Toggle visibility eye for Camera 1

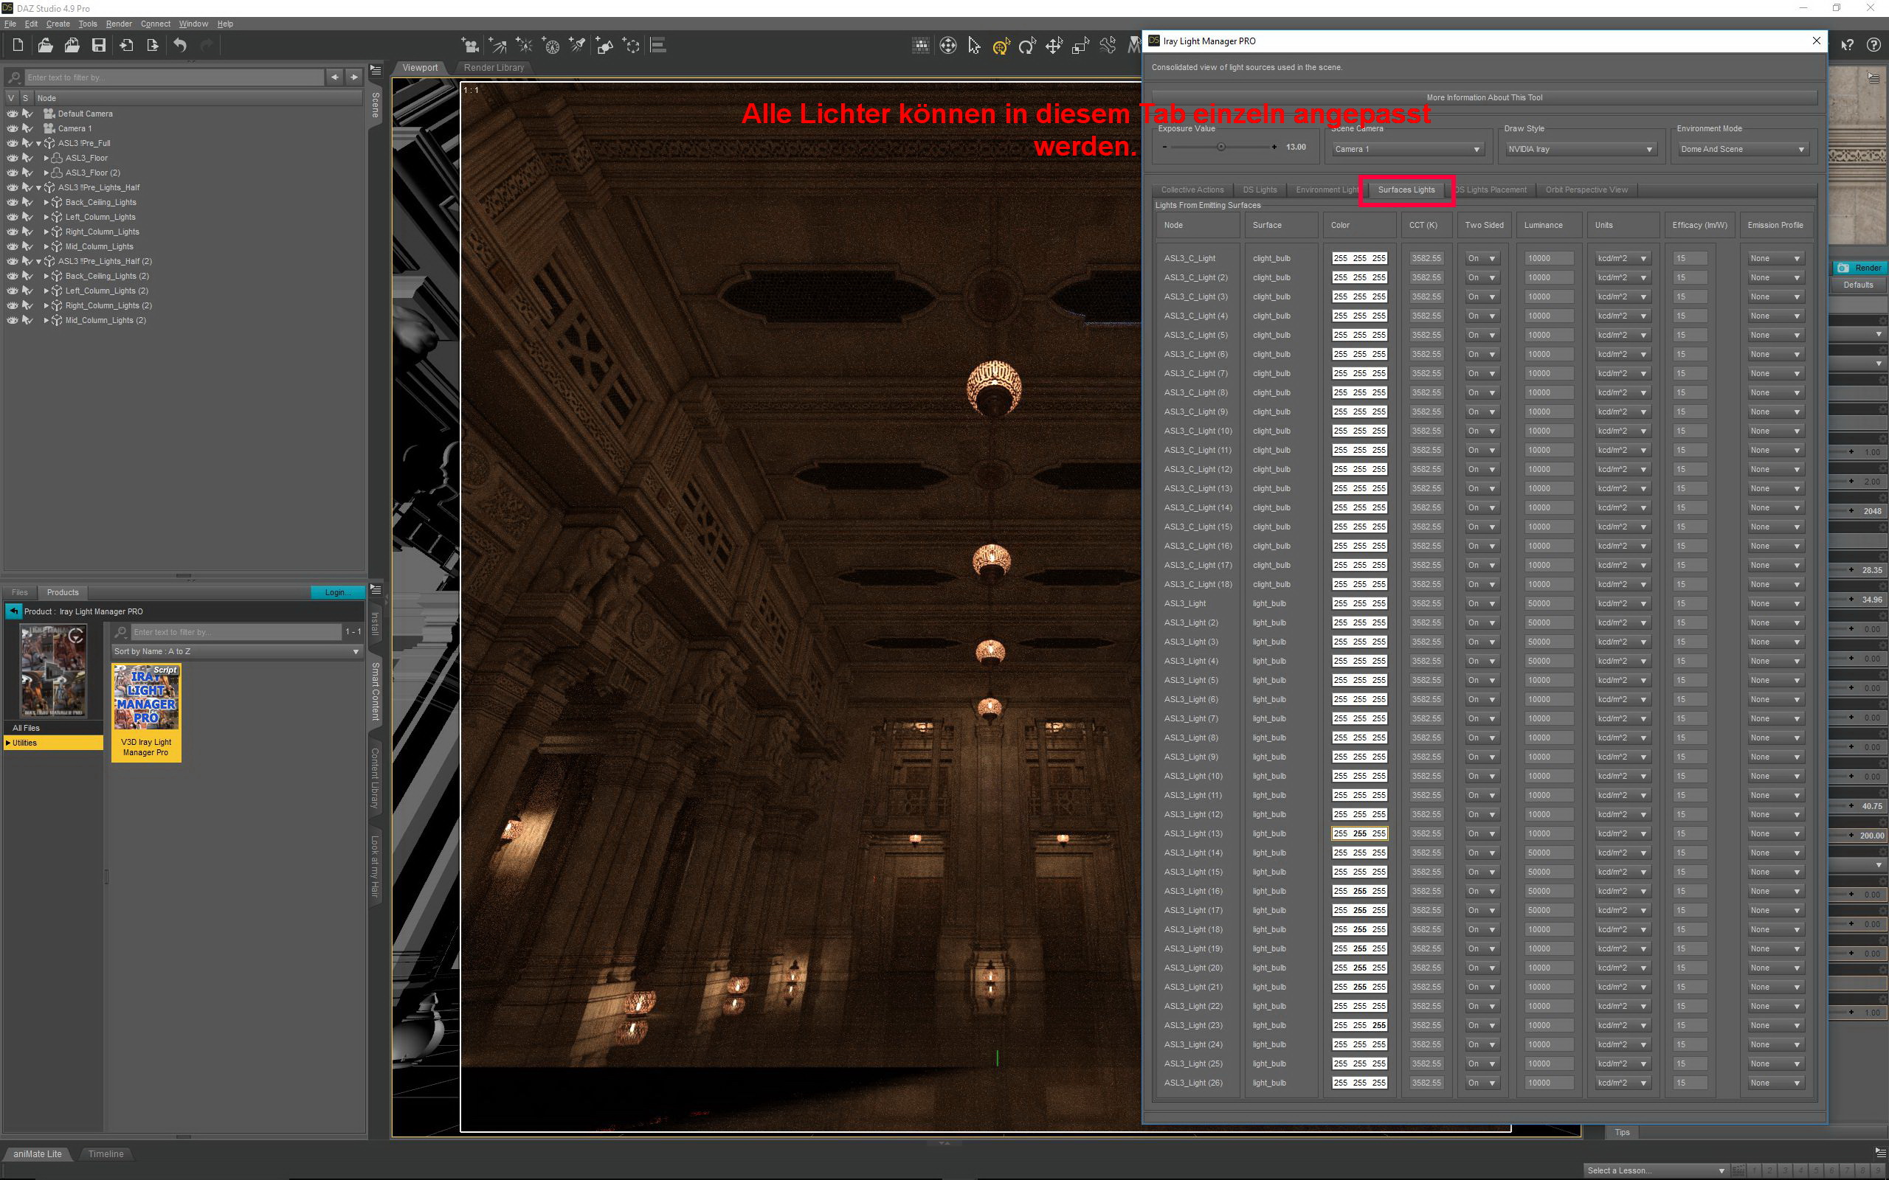[x=12, y=128]
